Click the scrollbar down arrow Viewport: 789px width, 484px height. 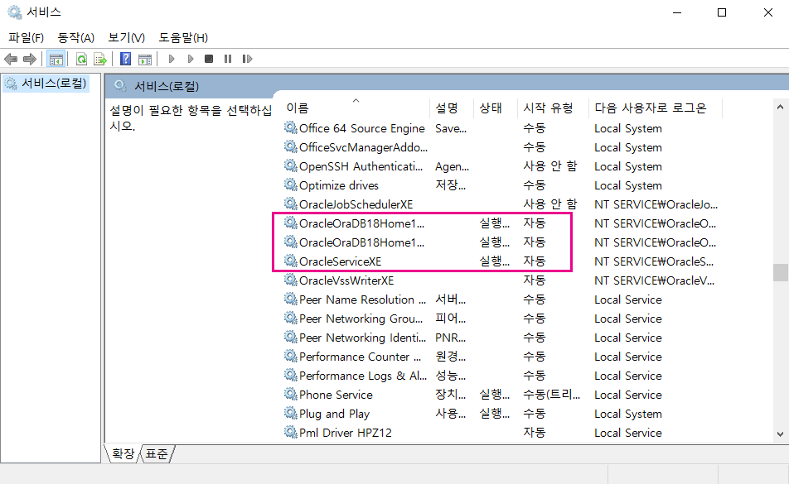click(x=780, y=434)
